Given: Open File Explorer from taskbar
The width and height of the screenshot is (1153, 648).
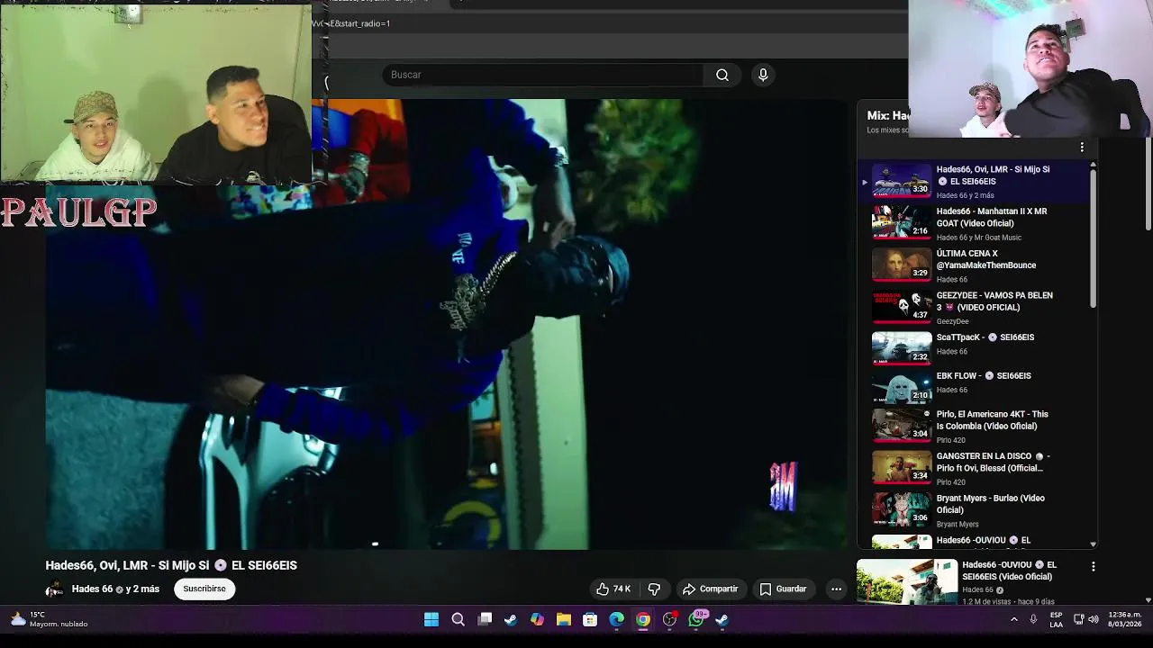Looking at the screenshot, I should click(x=564, y=619).
